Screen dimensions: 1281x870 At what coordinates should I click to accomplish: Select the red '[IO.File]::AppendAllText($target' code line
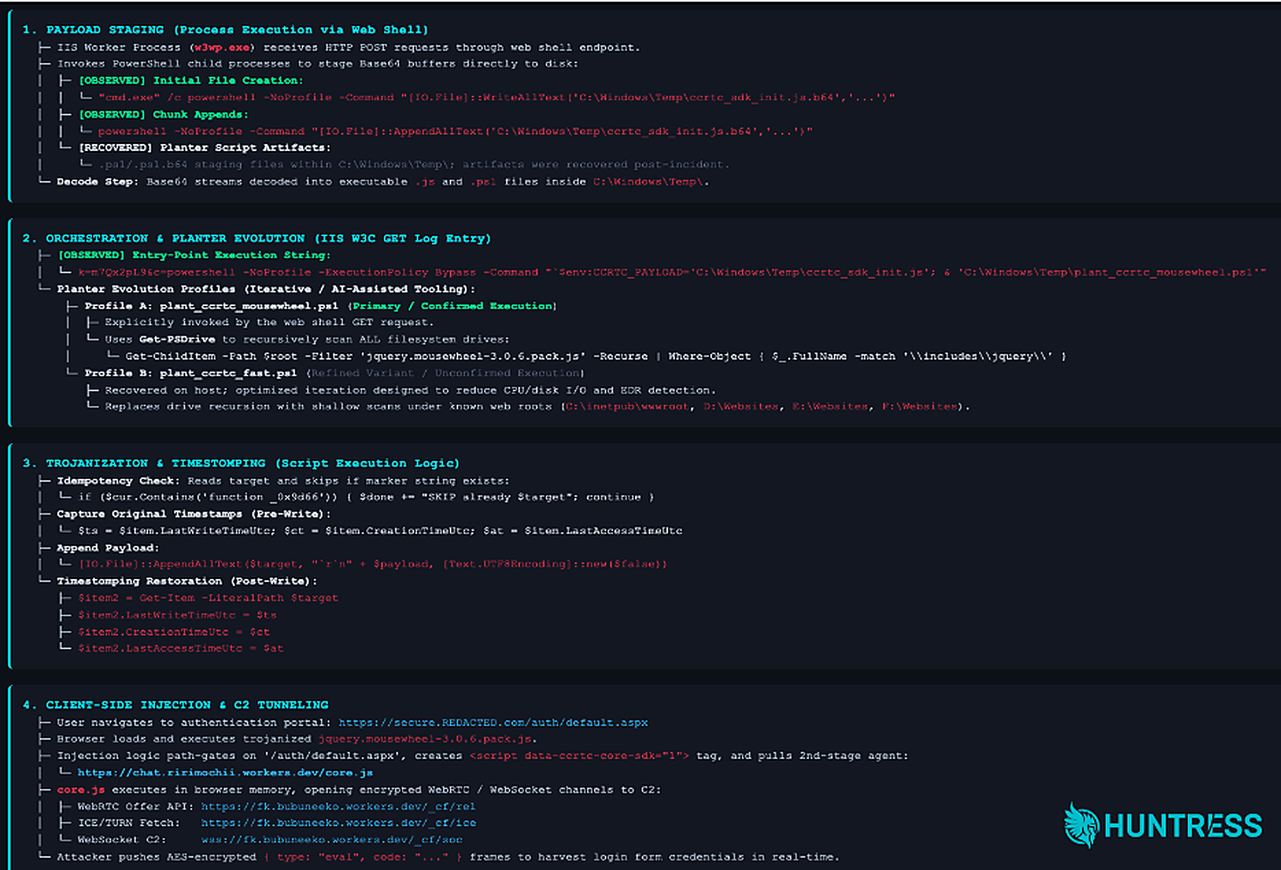coord(372,564)
